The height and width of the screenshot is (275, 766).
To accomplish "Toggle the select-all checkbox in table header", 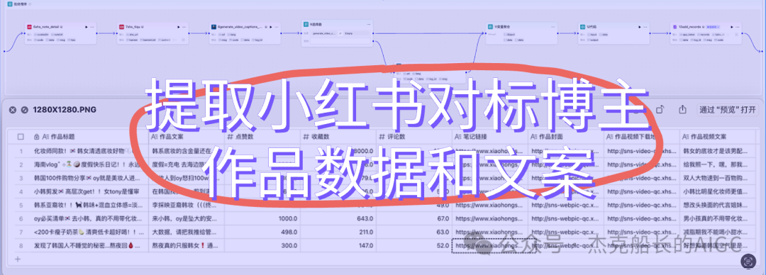I will [21, 137].
